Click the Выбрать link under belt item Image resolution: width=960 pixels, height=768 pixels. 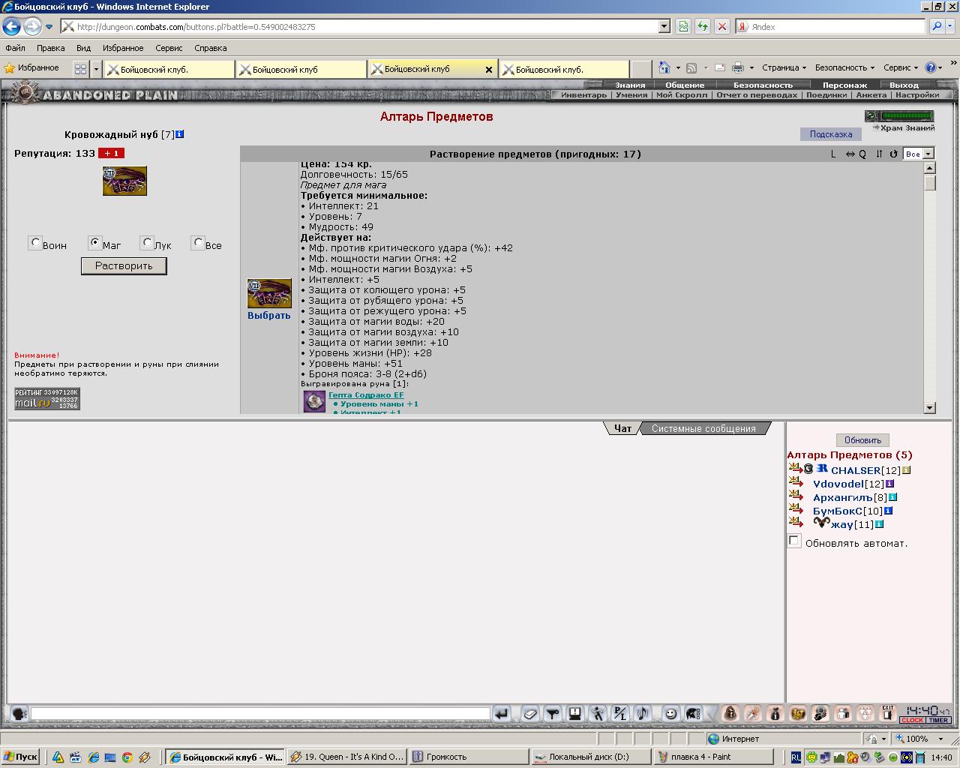coord(269,316)
